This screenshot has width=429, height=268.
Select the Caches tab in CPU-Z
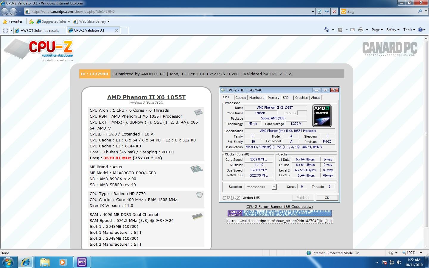coord(240,98)
